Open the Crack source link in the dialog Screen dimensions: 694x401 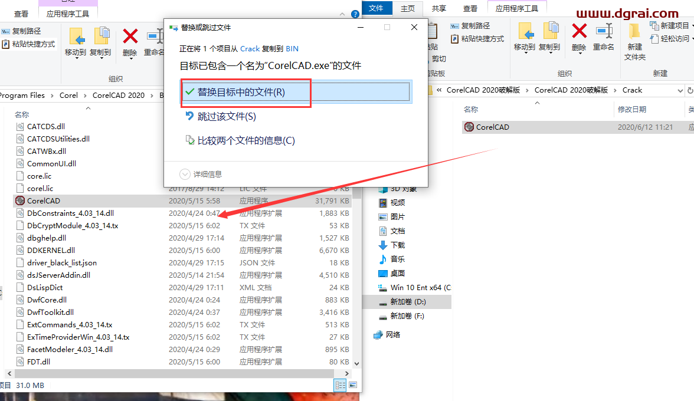250,48
